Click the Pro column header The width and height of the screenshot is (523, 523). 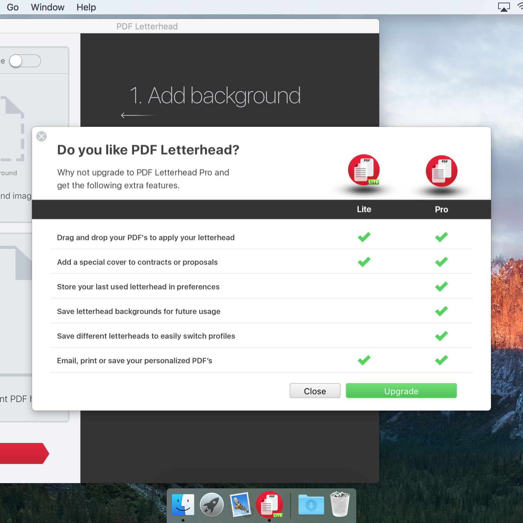(x=441, y=210)
